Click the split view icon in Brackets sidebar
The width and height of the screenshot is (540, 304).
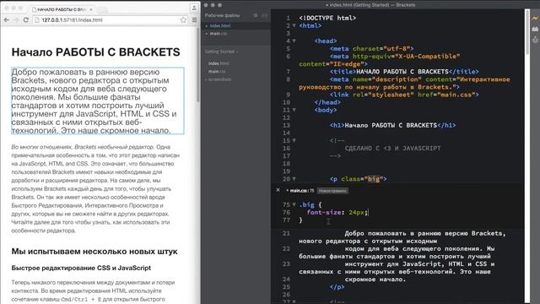coord(264,15)
